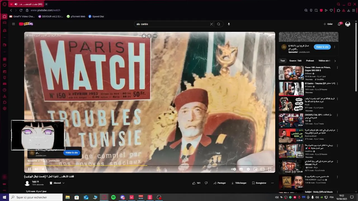Go back in browser history
This screenshot has width=358, height=201.
11,10
